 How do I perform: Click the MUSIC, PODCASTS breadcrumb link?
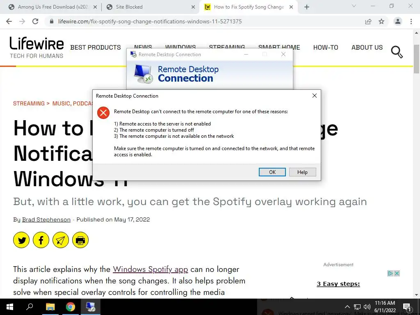72,103
